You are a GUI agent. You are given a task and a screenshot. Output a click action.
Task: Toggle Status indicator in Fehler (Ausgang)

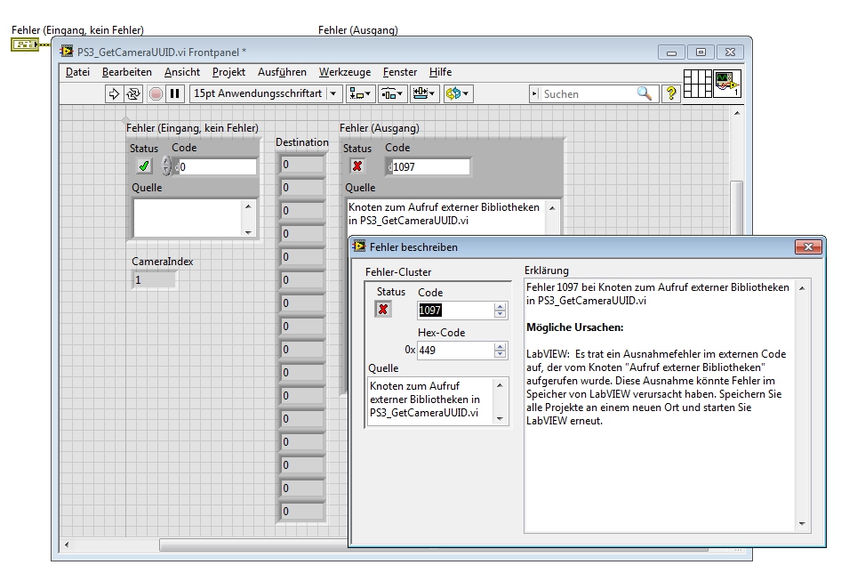point(357,166)
